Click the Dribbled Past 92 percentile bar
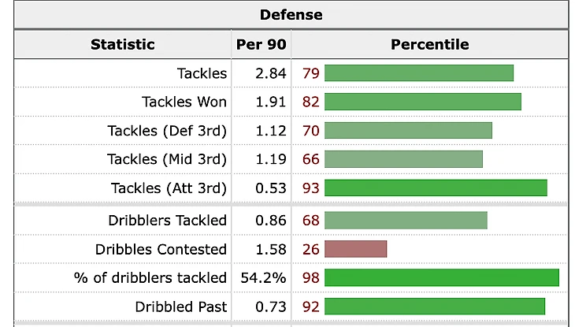 435,307
